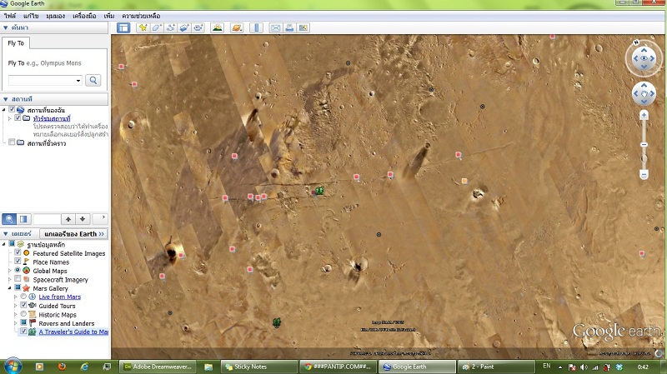667x374 pixels.
Task: Switch to Sticky Notes in taskbar
Action: tap(258, 367)
